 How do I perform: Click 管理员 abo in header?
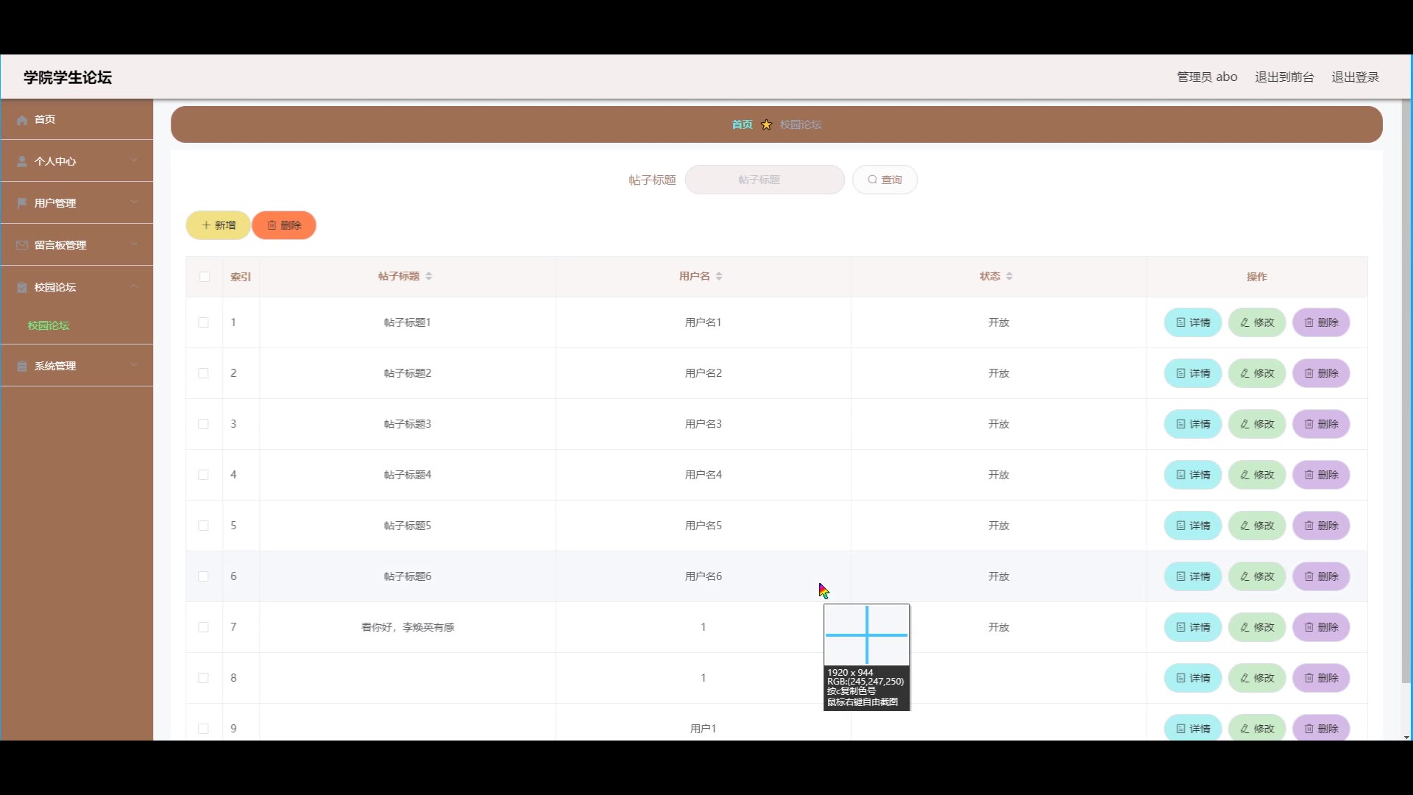[1207, 77]
